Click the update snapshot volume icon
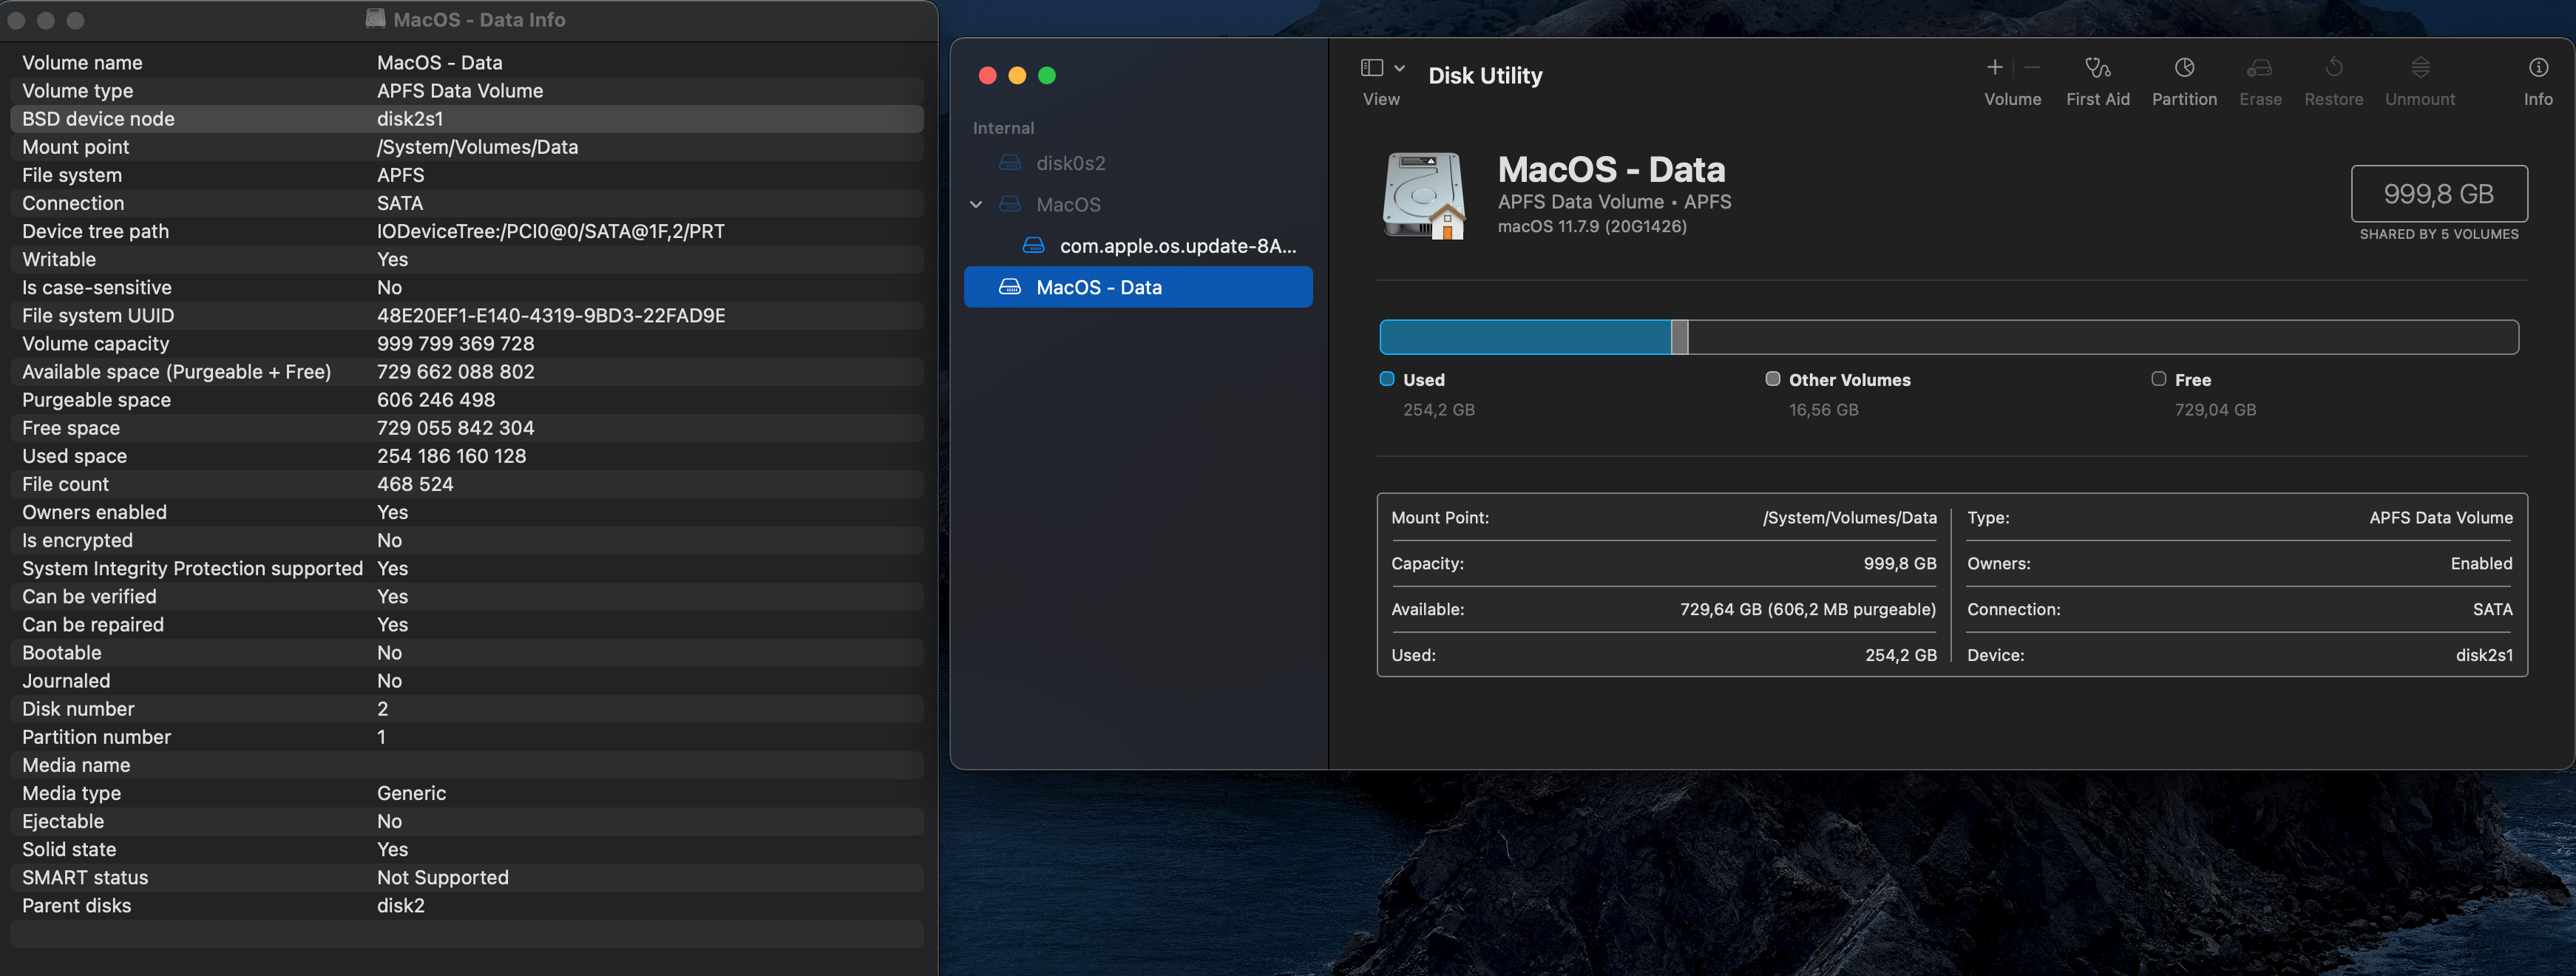The height and width of the screenshot is (976, 2576). (1033, 246)
